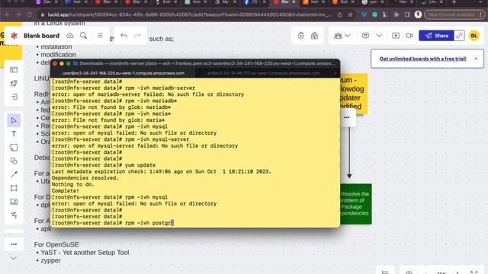488x274 pixels.
Task: Click the share page icon in address bar
Action: (339, 14)
